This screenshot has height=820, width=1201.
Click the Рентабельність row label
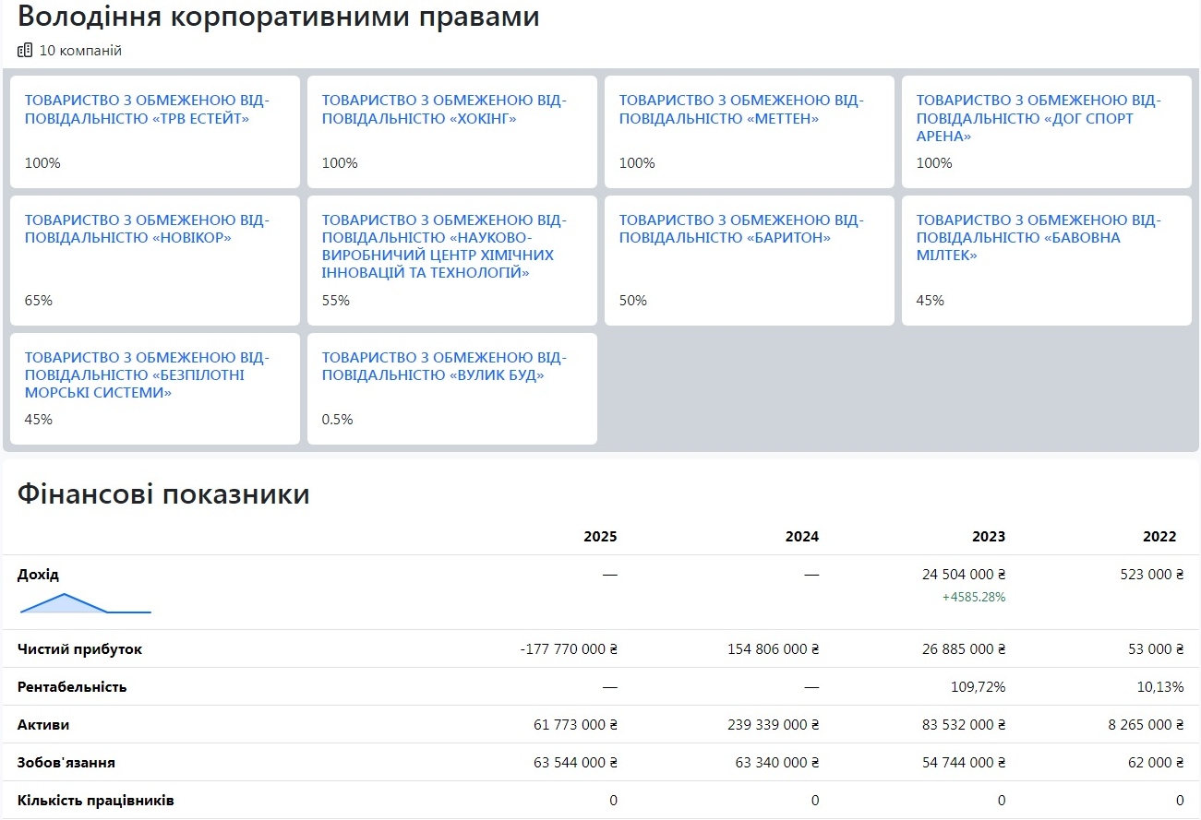[x=72, y=686]
